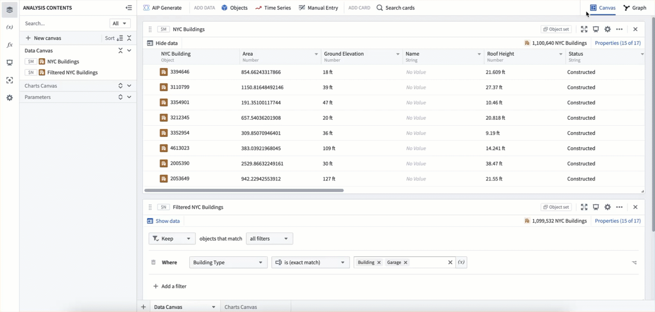Switch to the Charts Canvas tab
This screenshot has height=312, width=655.
241,307
